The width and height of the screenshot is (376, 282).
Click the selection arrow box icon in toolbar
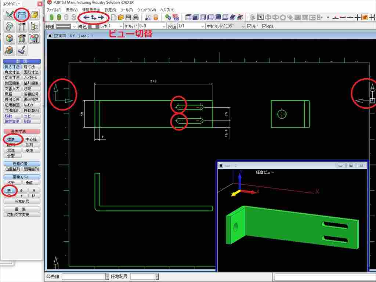tap(260, 17)
